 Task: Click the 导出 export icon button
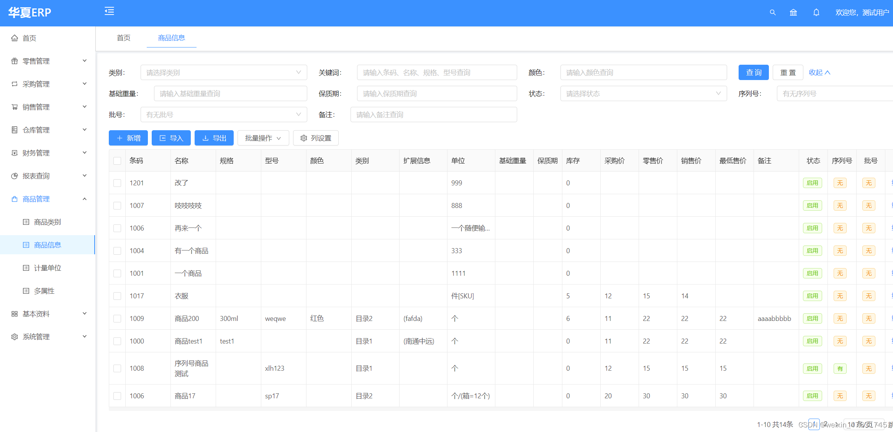point(214,138)
